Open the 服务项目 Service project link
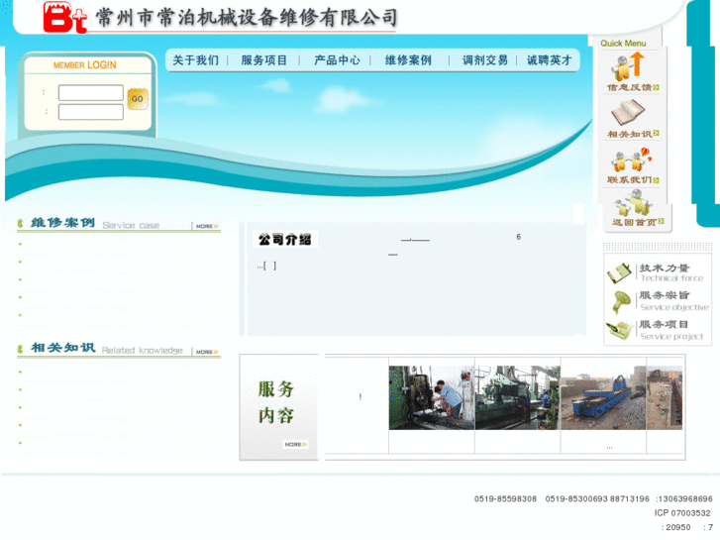Image resolution: width=720 pixels, height=540 pixels. pyautogui.click(x=670, y=330)
